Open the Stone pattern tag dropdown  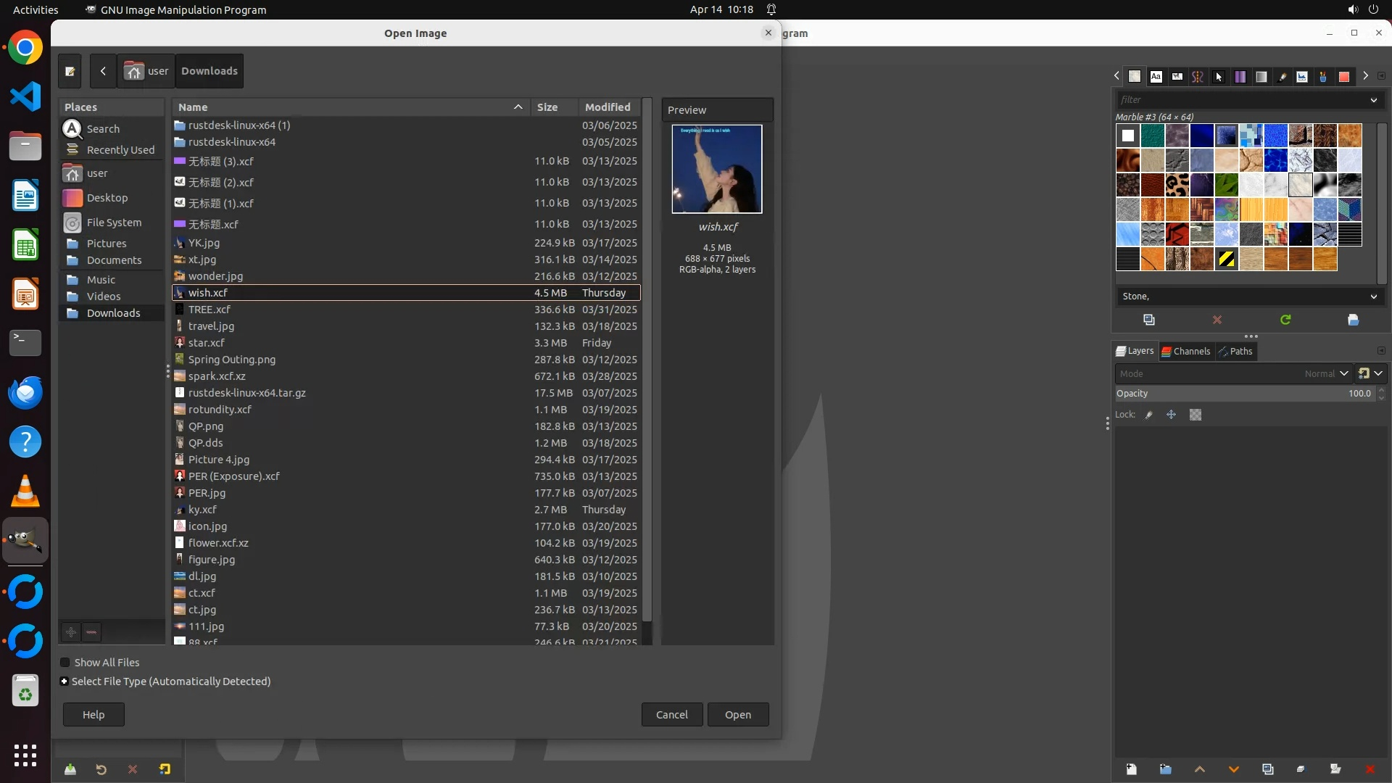pyautogui.click(x=1373, y=297)
